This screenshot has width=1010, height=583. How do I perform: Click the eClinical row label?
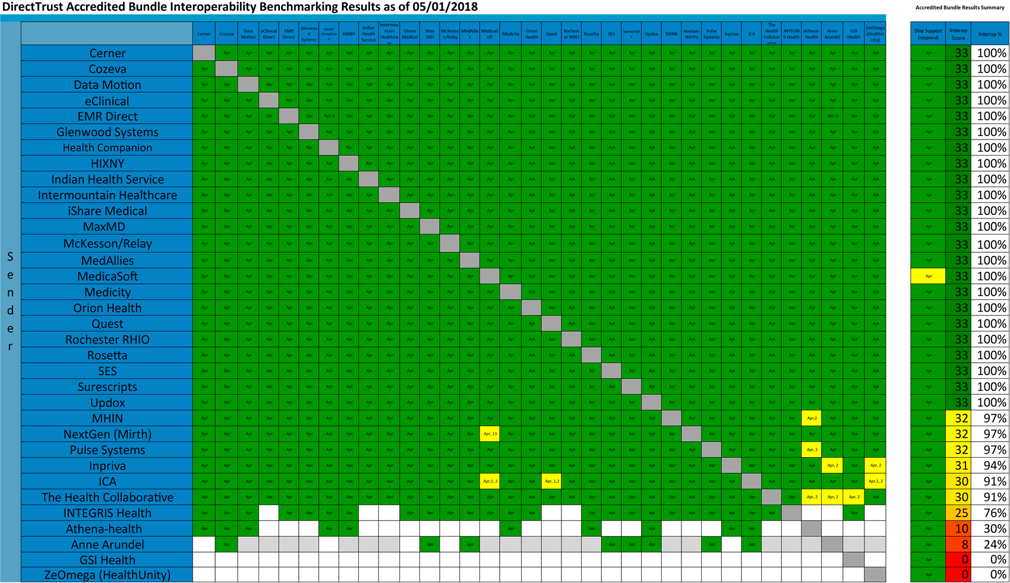pos(107,100)
